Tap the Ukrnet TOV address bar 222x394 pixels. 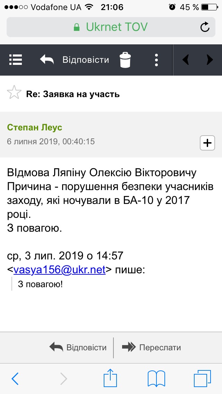point(111,27)
